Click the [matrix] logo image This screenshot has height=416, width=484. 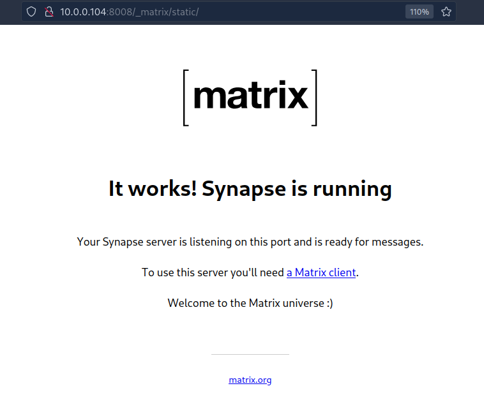250,98
